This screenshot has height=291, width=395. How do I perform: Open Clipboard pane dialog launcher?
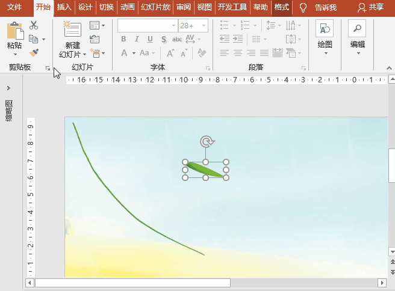point(48,68)
